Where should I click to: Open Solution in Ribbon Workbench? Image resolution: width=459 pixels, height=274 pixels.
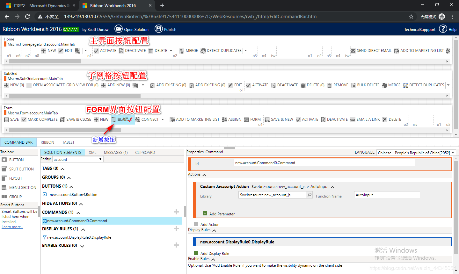(131, 29)
